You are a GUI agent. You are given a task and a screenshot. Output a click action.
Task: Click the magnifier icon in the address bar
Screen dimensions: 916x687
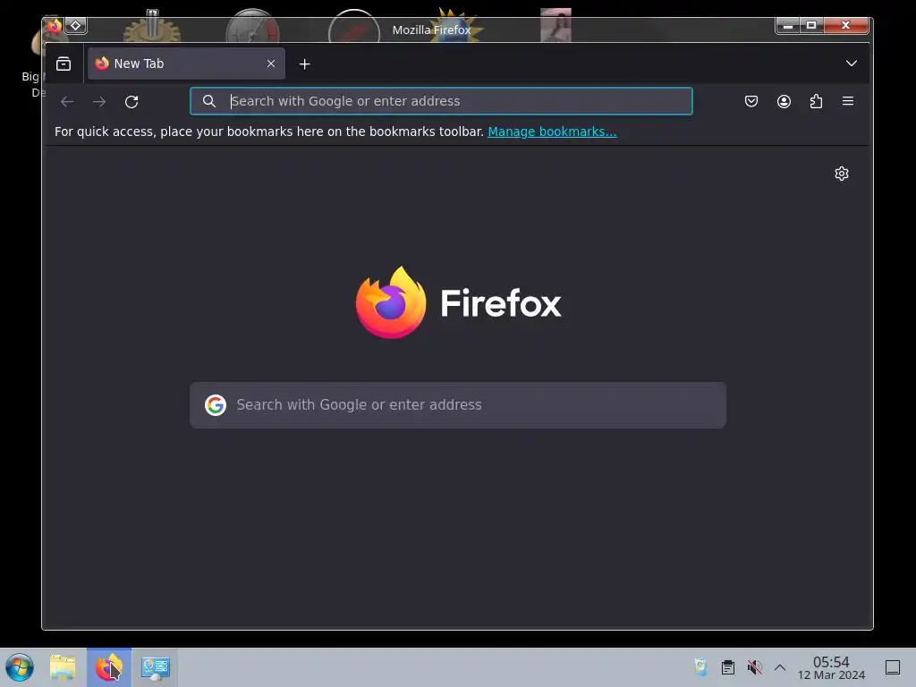(209, 101)
